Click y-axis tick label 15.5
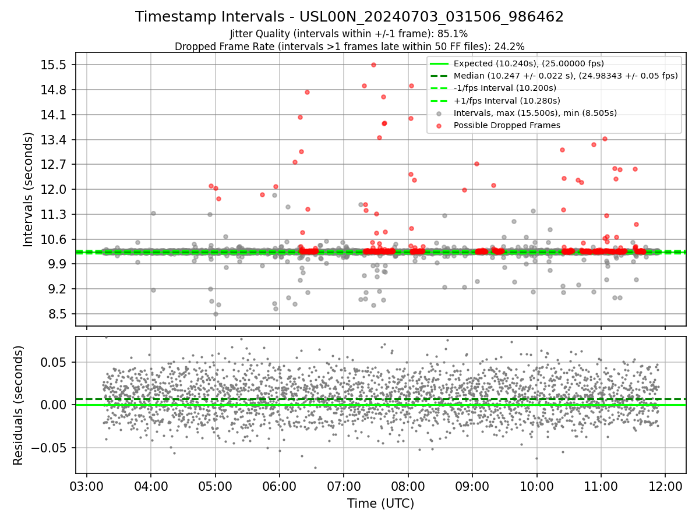The height and width of the screenshot is (524, 699). [x=54, y=65]
